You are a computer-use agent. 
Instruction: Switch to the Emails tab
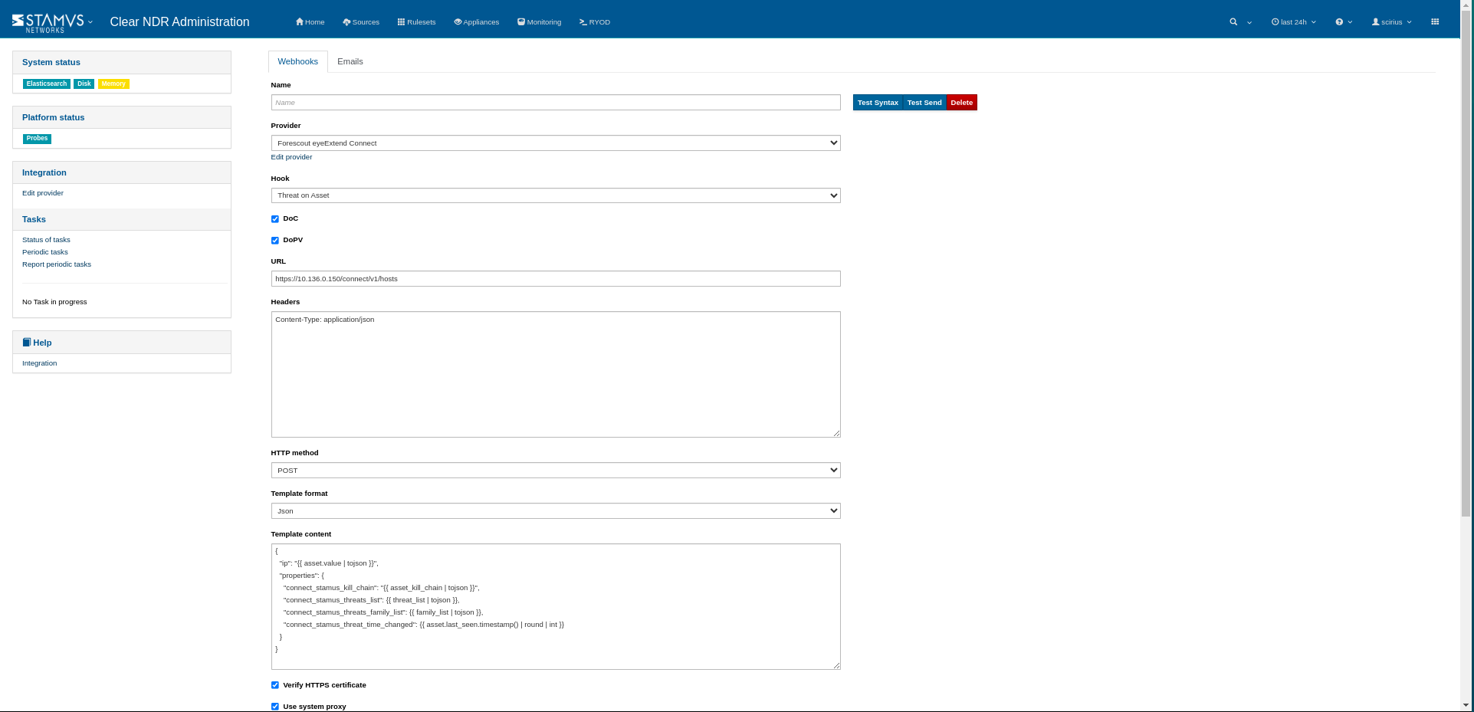coord(350,62)
